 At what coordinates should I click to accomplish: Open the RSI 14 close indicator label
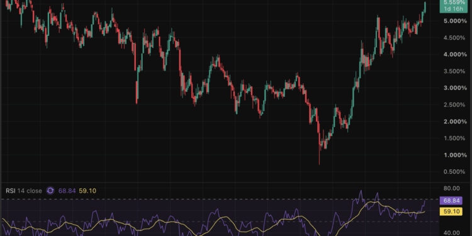point(24,191)
